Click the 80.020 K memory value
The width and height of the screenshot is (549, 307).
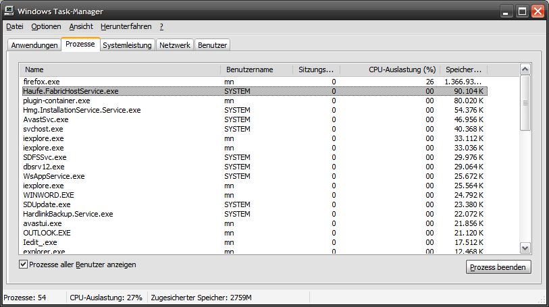click(x=469, y=101)
